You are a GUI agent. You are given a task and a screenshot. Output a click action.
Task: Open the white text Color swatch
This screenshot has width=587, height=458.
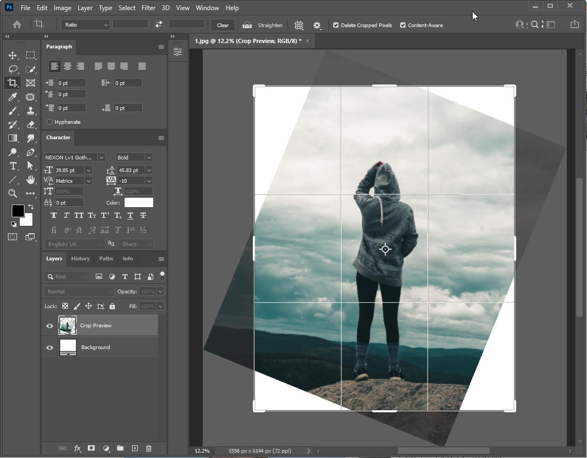(138, 202)
